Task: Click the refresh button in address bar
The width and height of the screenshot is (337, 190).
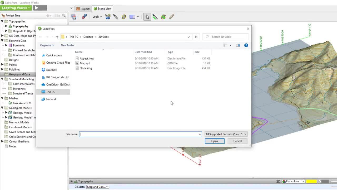Action: point(196,37)
